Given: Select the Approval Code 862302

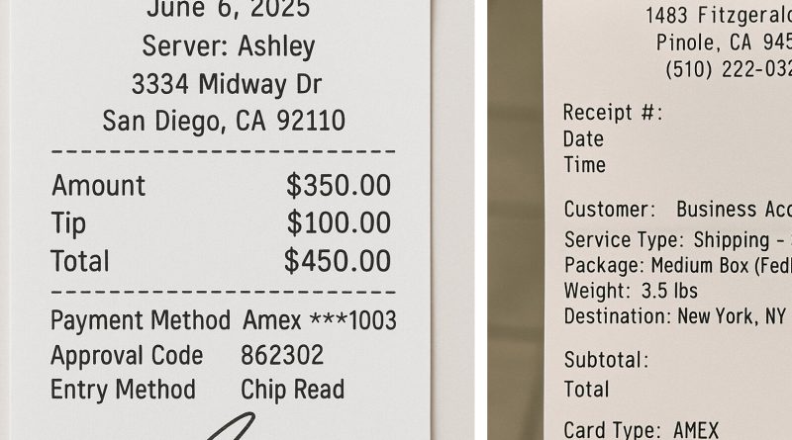Looking at the screenshot, I should [x=282, y=355].
